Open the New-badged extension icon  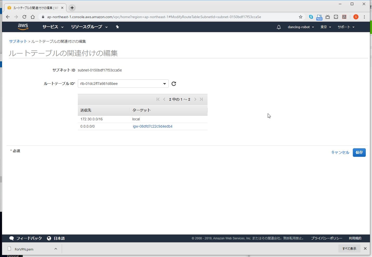pyautogui.click(x=319, y=17)
